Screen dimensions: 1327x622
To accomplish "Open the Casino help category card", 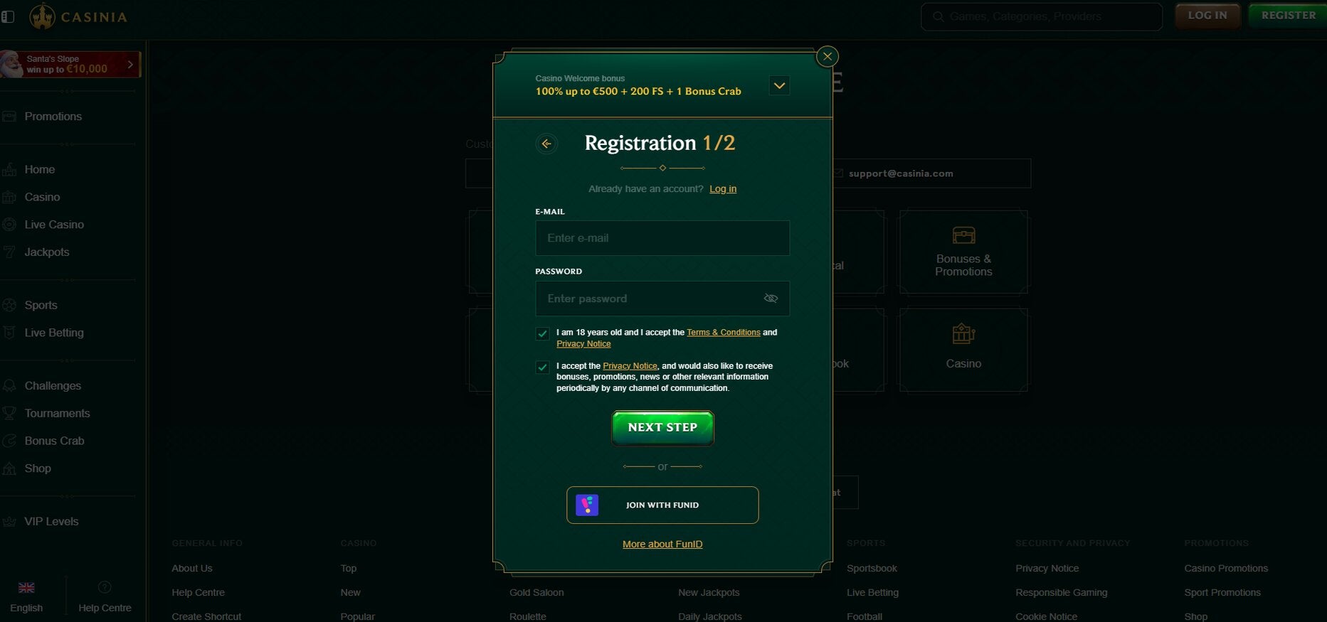I will coord(963,350).
